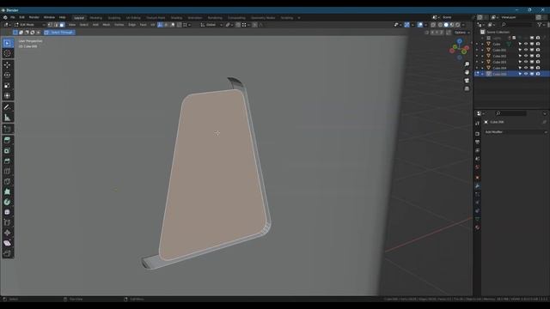Select the Cursor tool
This screenshot has width=550, height=309.
[x=8, y=53]
